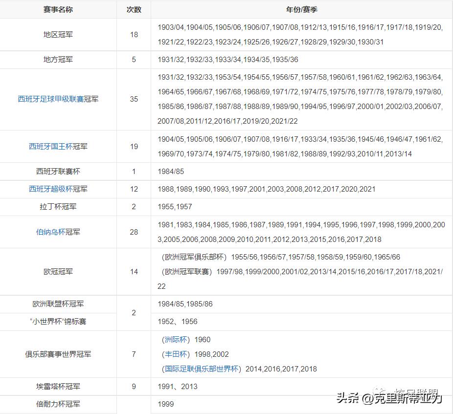The image size is (453, 414).
Task: Click the count 35 for La Liga titles
Action: pyautogui.click(x=133, y=99)
